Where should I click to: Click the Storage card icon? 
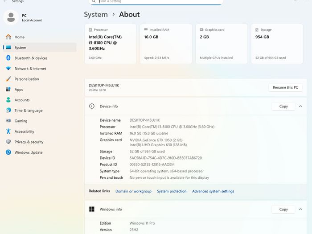[x=257, y=30]
